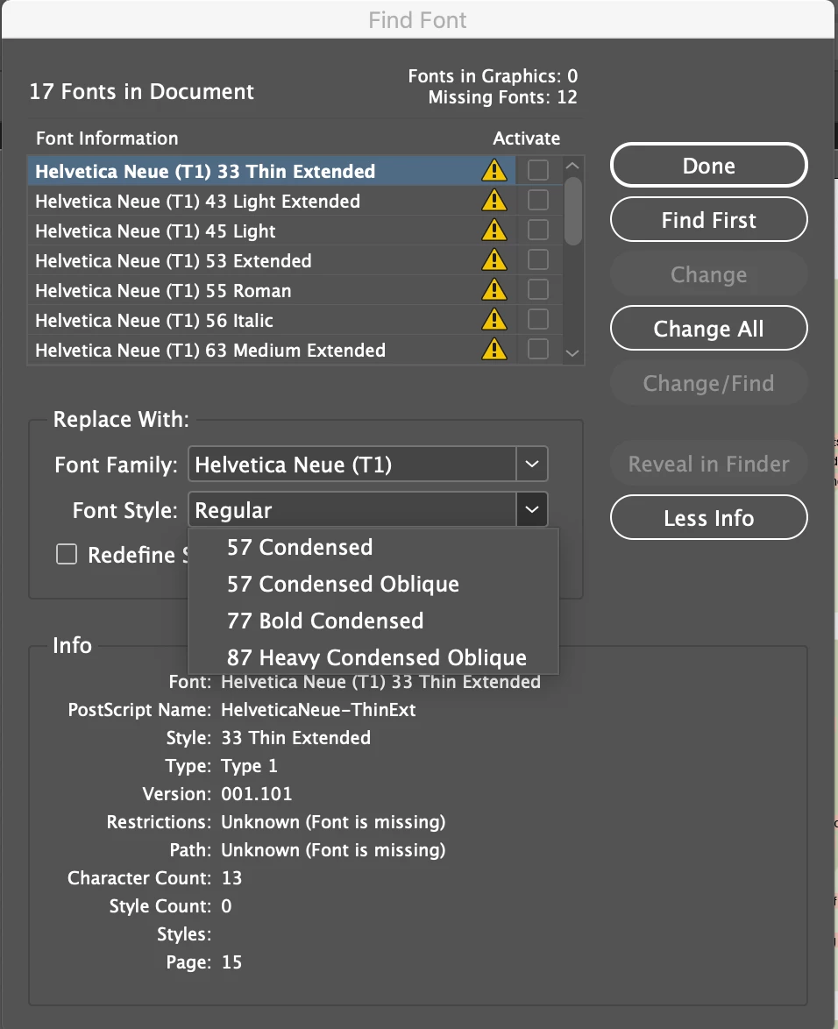Tick Activate checkbox for 63 Medium Extended
The width and height of the screenshot is (838, 1029).
(x=538, y=349)
